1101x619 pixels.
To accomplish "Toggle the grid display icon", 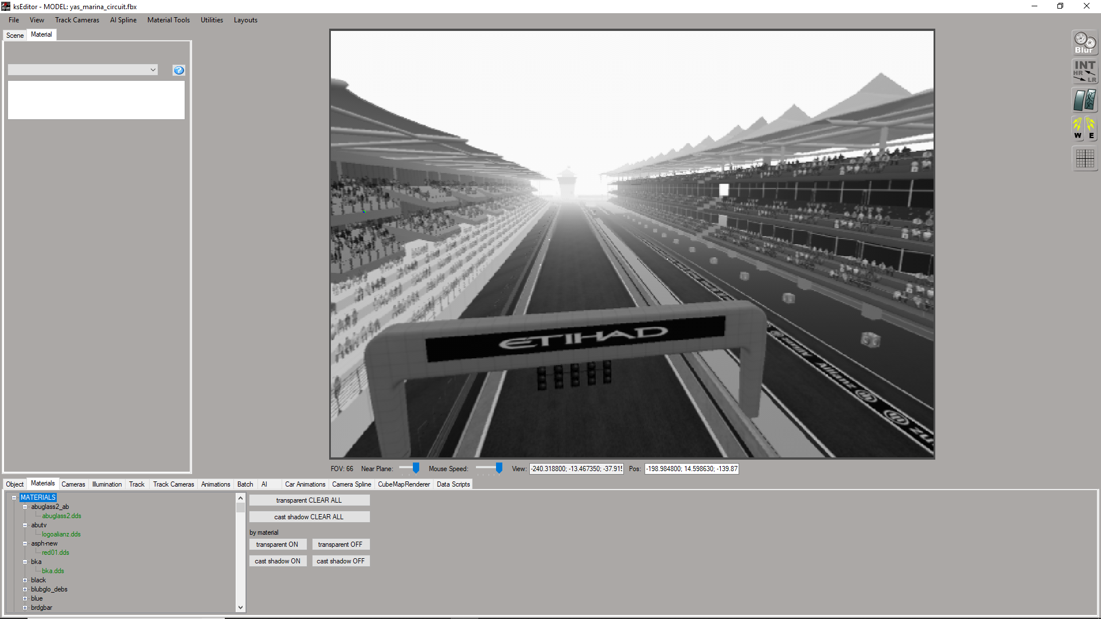I will click(x=1084, y=159).
